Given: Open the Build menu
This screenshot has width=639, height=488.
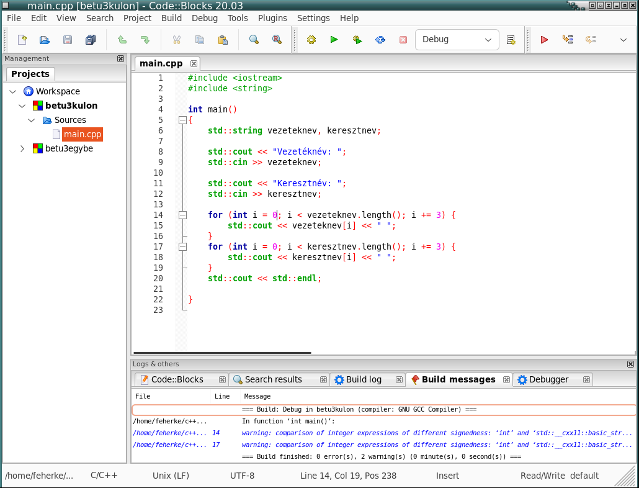Looking at the screenshot, I should click(172, 18).
